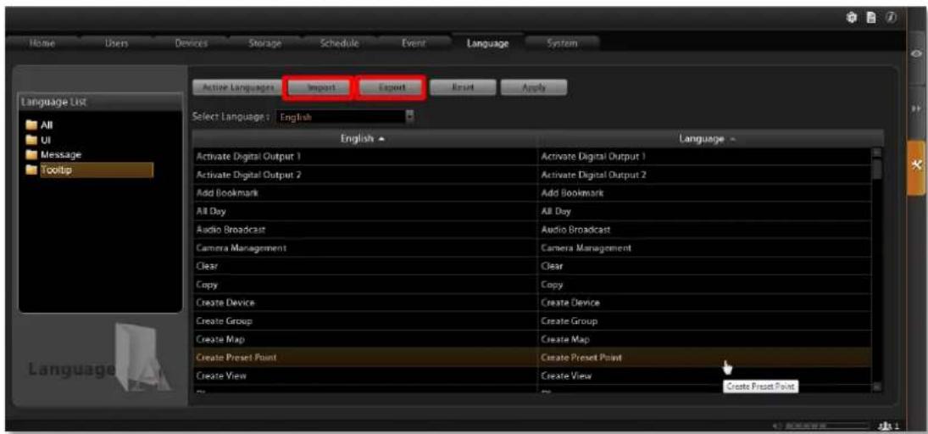928x434 pixels.
Task: Sort by the English column header
Action: [364, 139]
